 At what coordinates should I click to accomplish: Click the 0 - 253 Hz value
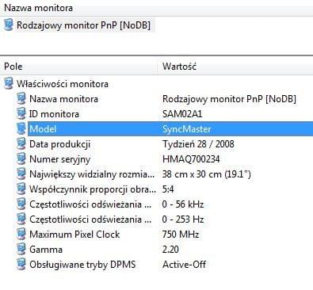tap(183, 219)
